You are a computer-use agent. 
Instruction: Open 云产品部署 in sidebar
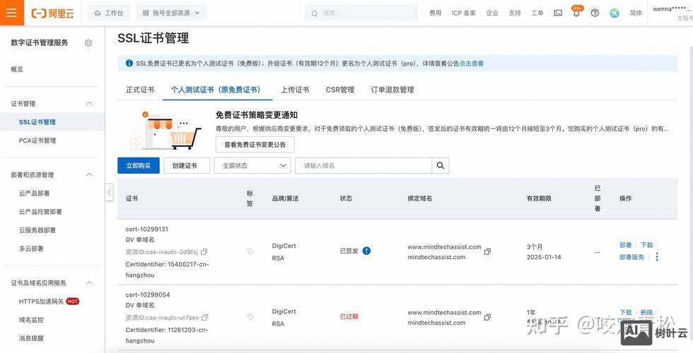point(34,193)
